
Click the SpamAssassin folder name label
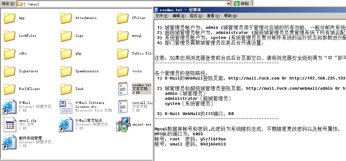87,71
